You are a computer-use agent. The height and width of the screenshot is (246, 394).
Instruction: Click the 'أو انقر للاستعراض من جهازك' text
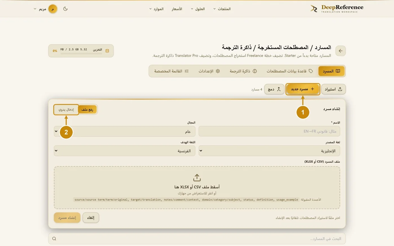coord(197,193)
